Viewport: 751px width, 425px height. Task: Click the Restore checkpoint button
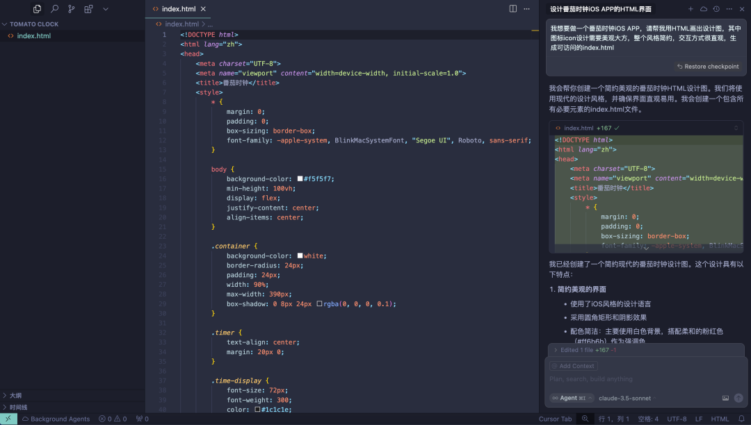(708, 67)
